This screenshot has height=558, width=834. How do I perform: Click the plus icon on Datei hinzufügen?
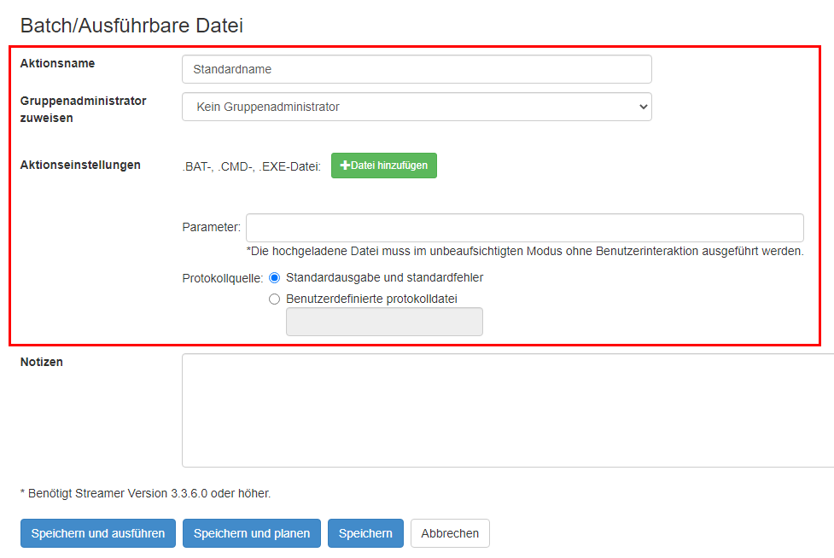pos(345,166)
